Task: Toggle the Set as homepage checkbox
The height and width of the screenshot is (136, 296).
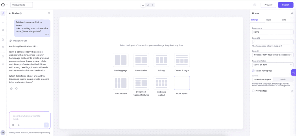Action: (253, 71)
